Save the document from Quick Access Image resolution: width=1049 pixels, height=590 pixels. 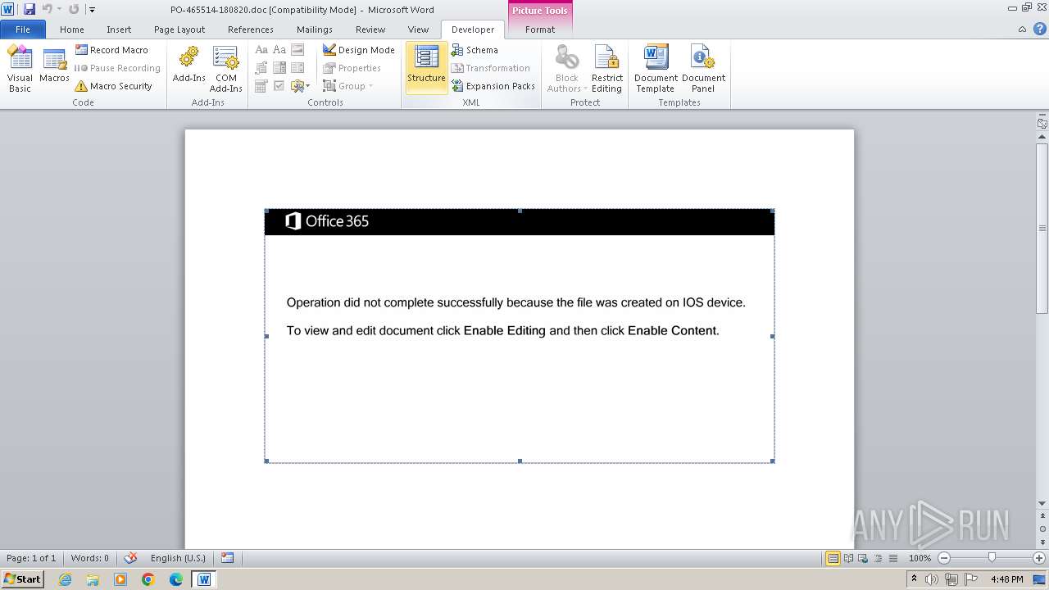(x=29, y=9)
